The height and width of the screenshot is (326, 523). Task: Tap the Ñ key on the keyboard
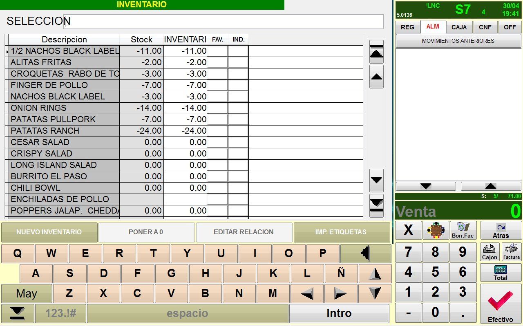click(x=341, y=274)
